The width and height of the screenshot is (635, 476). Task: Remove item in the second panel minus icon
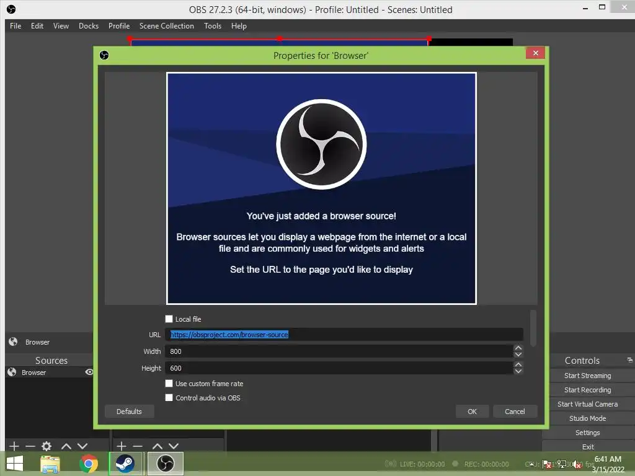coord(138,446)
